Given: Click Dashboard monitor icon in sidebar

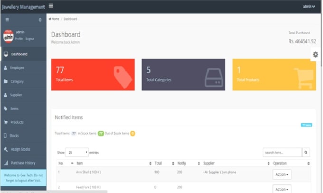Looking at the screenshot, I should coord(6,54).
